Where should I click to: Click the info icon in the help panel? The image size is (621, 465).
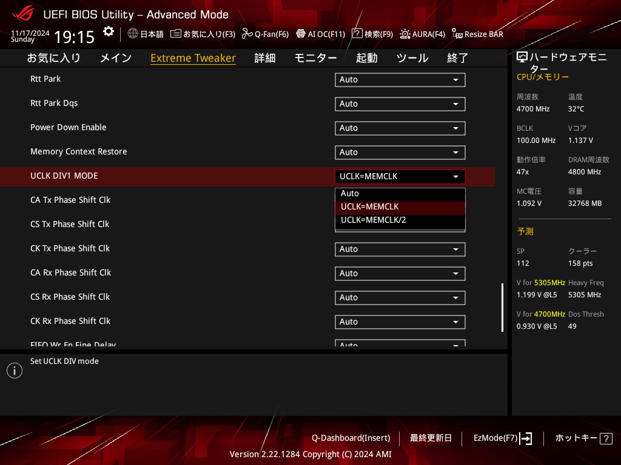coord(15,371)
